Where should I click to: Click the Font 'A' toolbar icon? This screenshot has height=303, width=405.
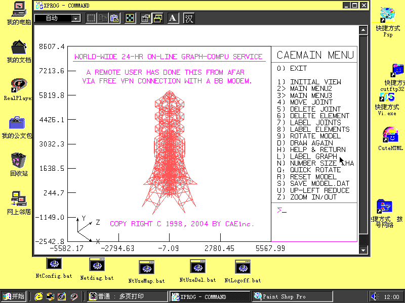click(x=173, y=18)
